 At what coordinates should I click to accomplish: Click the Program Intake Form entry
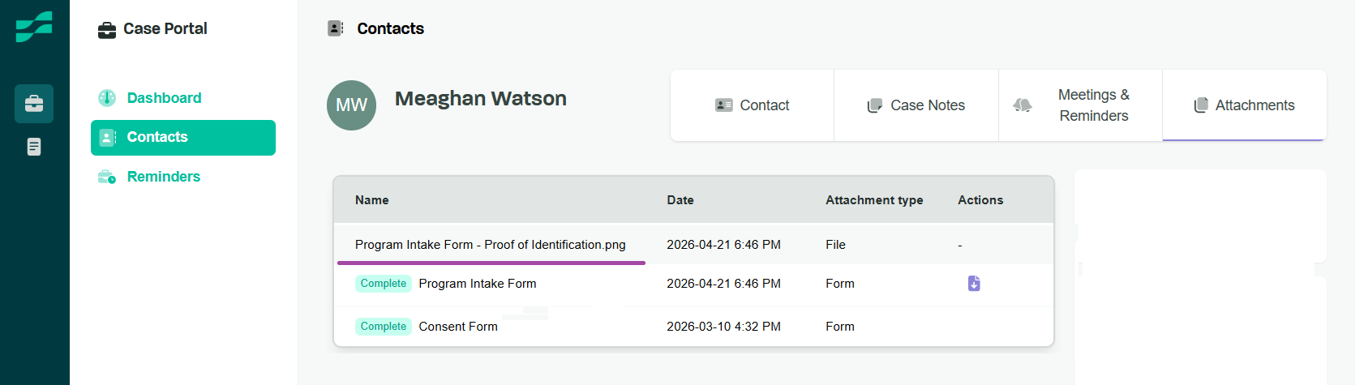[477, 284]
